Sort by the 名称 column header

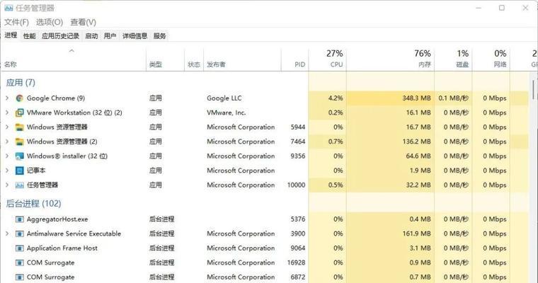click(73, 59)
